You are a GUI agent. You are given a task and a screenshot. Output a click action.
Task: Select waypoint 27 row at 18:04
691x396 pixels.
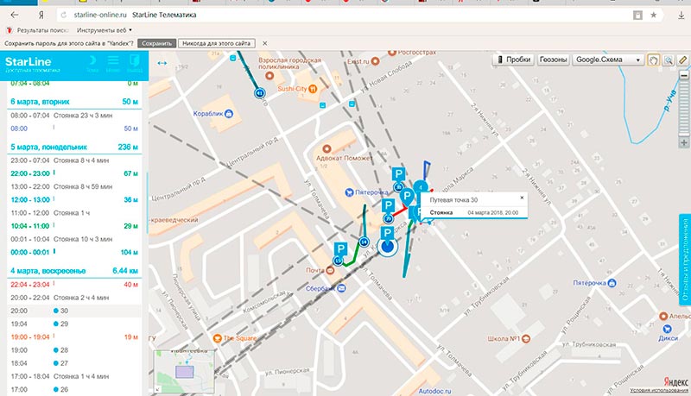point(74,363)
